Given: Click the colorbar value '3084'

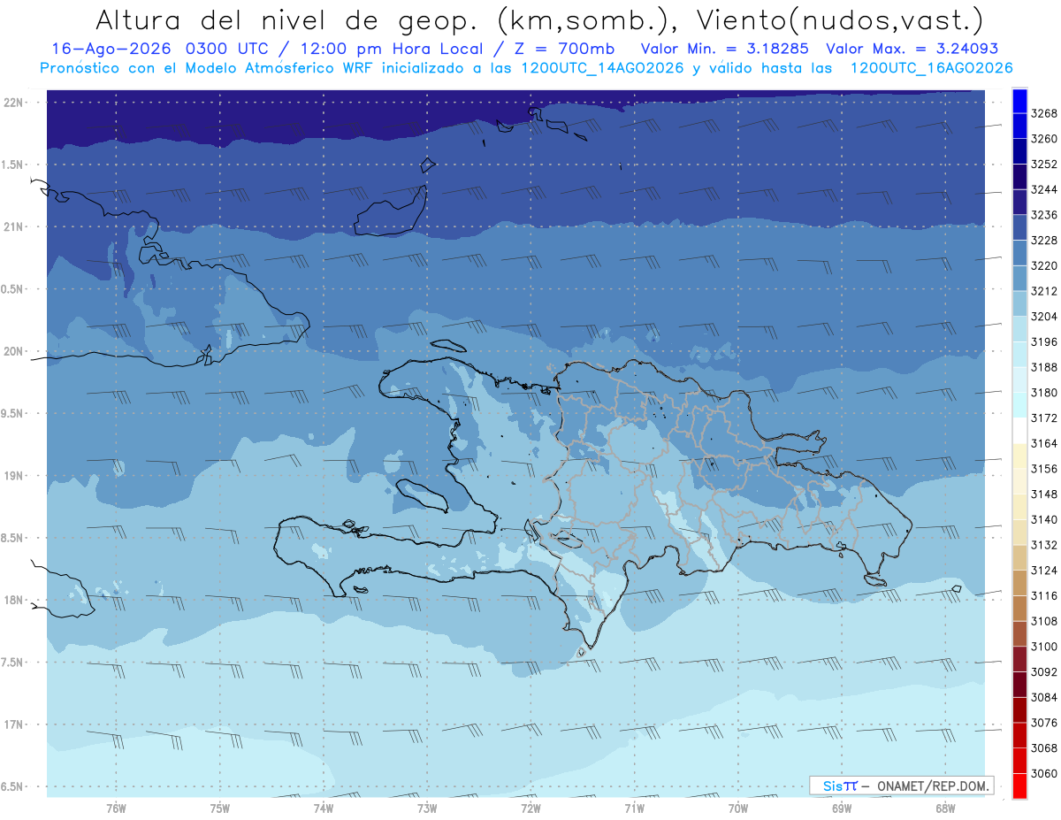Looking at the screenshot, I should pos(1044,697).
